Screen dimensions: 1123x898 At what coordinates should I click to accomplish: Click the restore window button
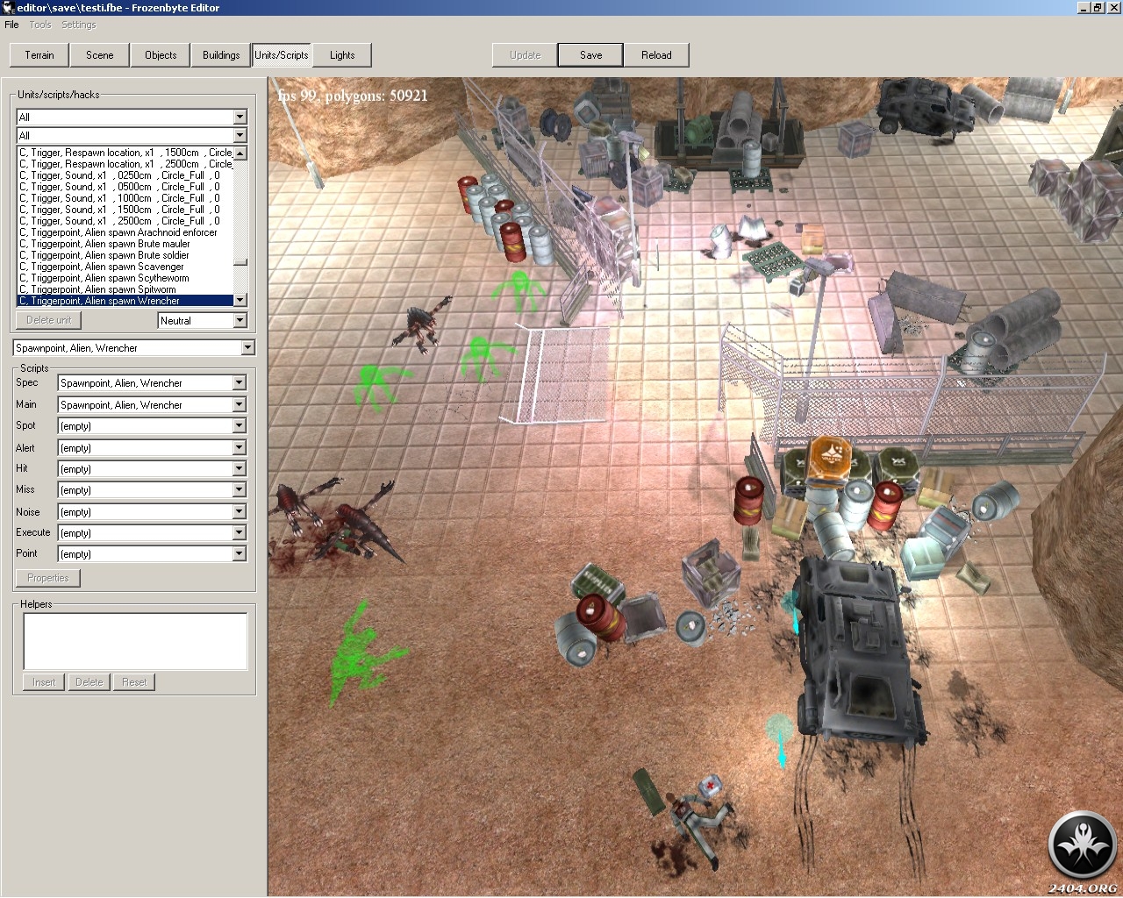[x=1097, y=8]
